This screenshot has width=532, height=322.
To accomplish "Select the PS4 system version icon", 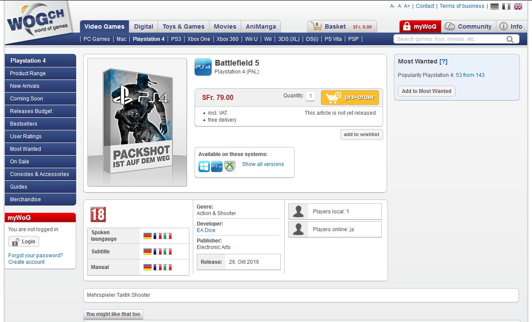I will 217,166.
